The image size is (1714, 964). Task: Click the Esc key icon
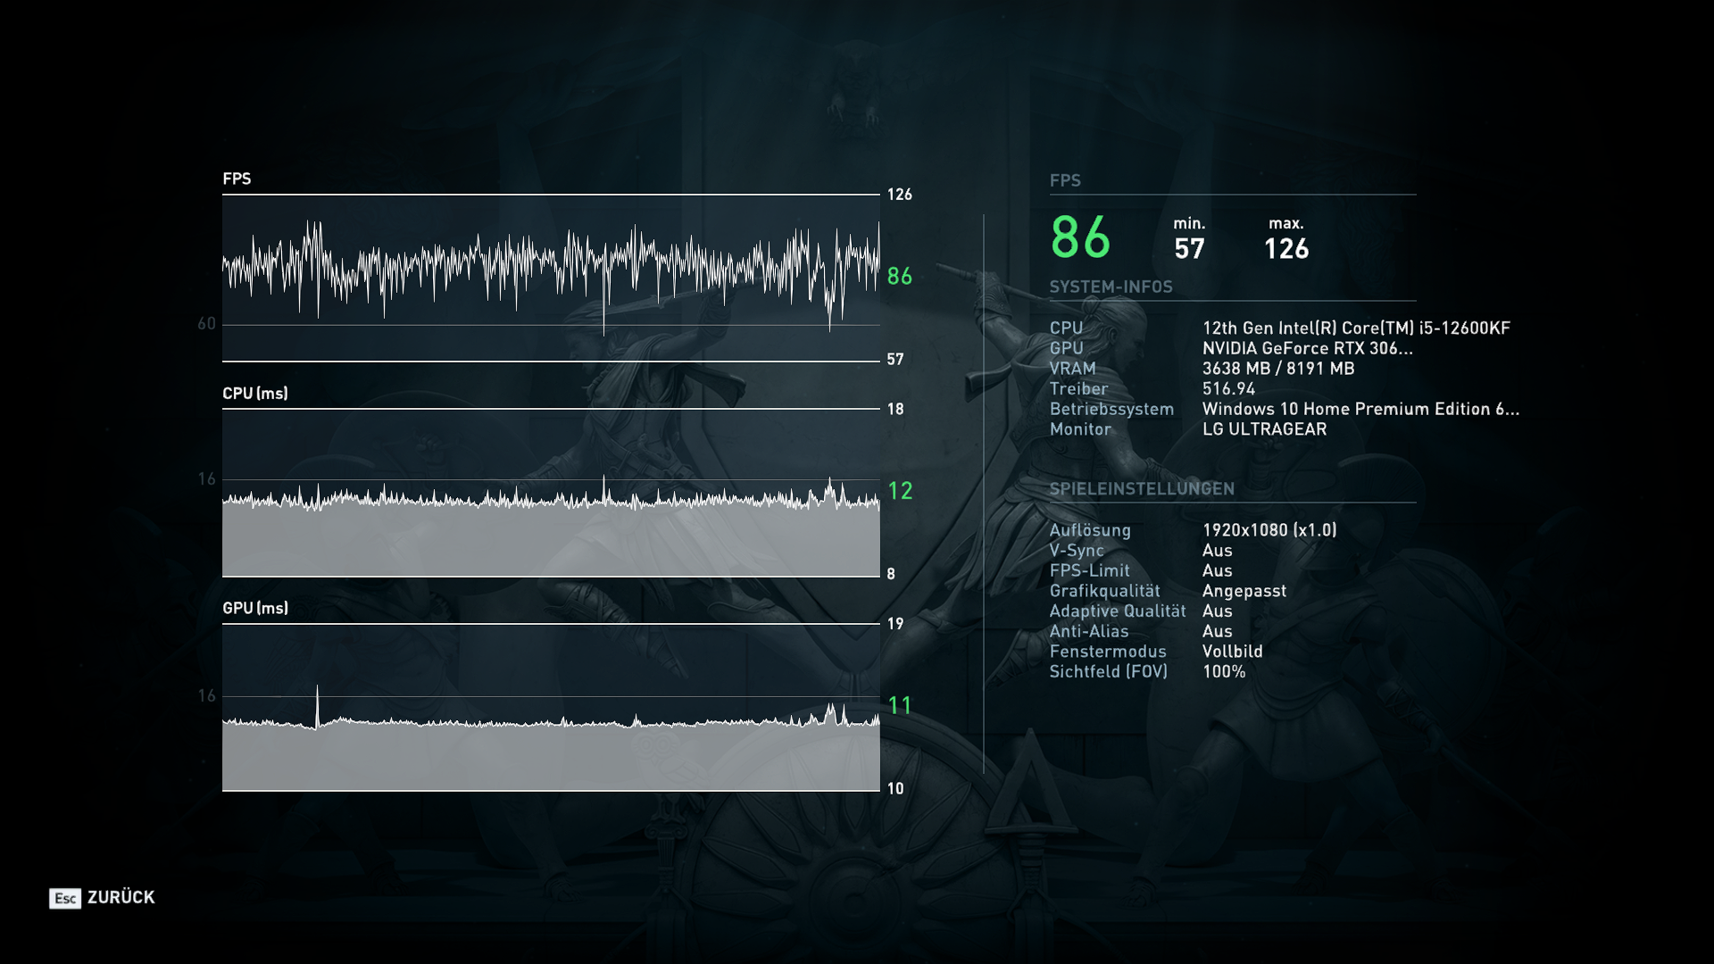point(65,898)
